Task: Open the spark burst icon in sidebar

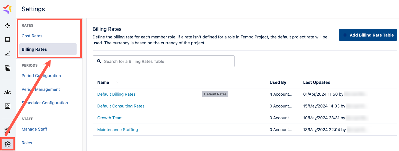Action: [8, 26]
